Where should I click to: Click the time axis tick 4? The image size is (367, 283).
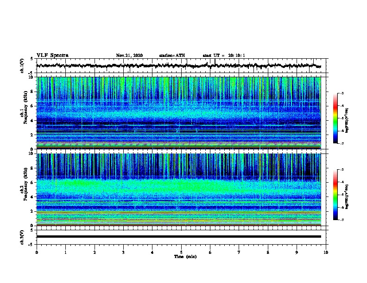(152, 252)
